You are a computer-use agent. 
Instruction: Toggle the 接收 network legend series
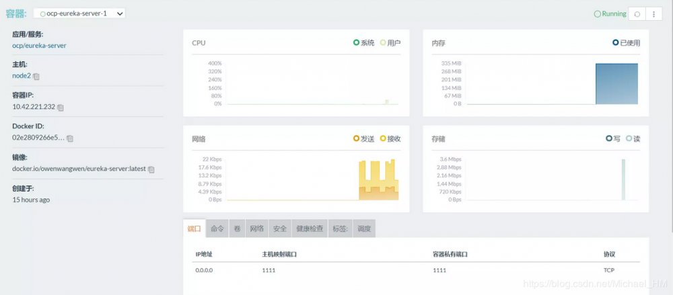390,138
